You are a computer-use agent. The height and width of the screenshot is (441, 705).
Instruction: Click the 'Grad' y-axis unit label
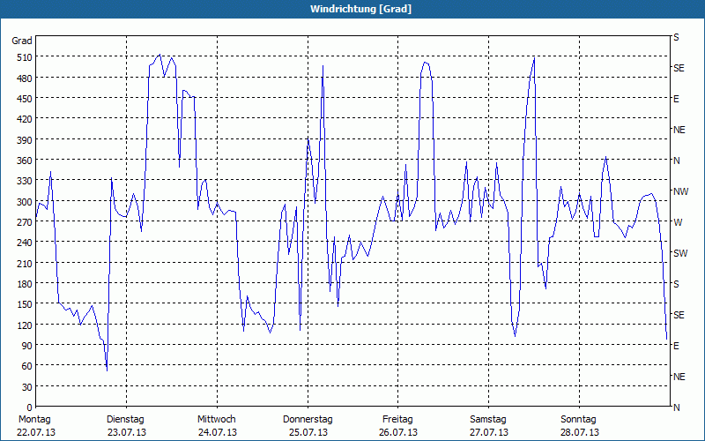coord(21,41)
